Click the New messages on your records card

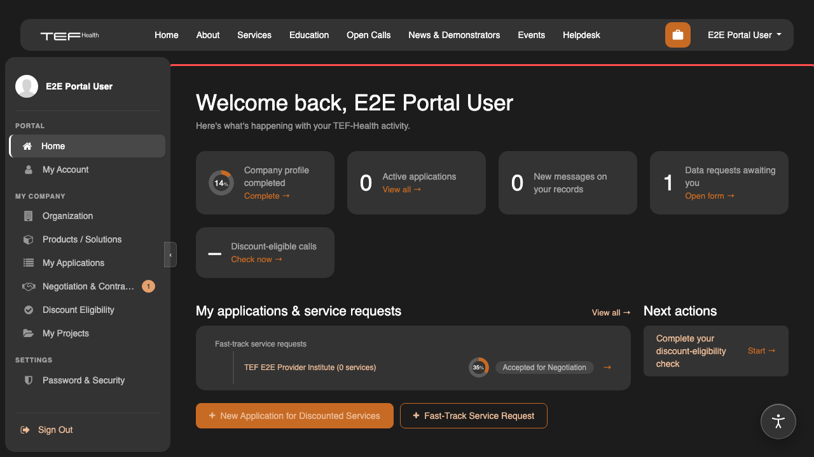pyautogui.click(x=568, y=183)
